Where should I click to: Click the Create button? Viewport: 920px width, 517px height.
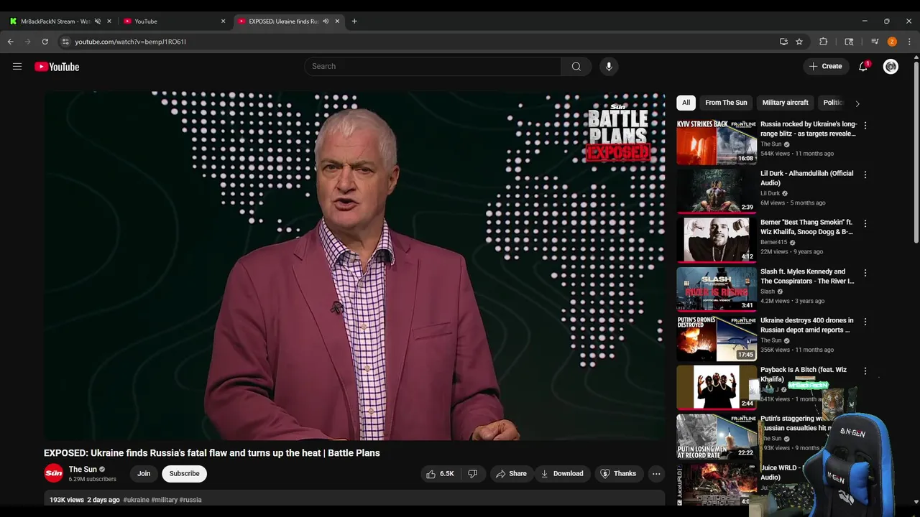825,66
